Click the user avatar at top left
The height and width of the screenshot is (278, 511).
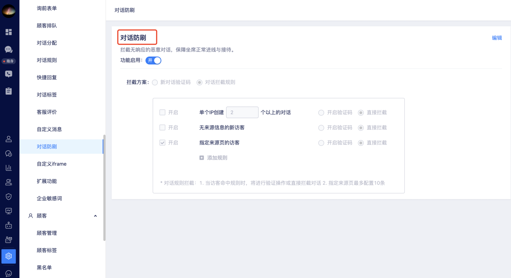(x=9, y=11)
